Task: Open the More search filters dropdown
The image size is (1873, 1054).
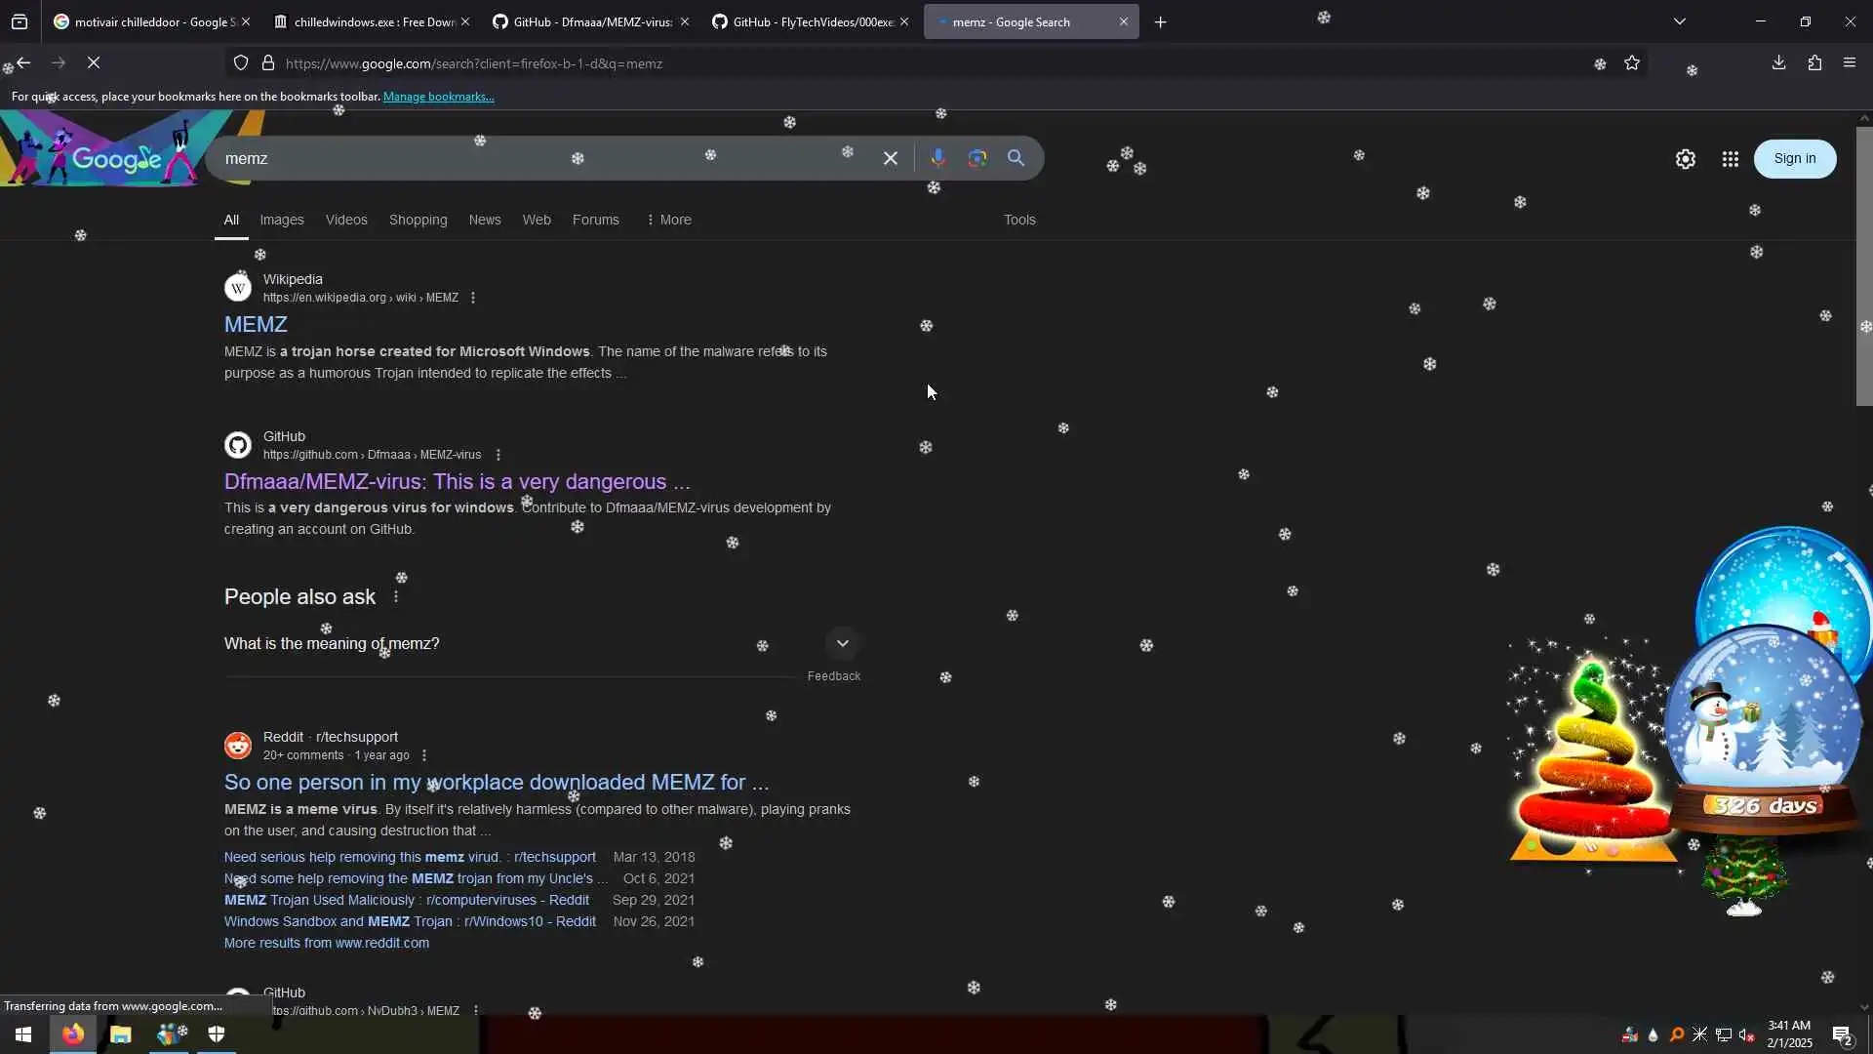Action: [x=669, y=220]
